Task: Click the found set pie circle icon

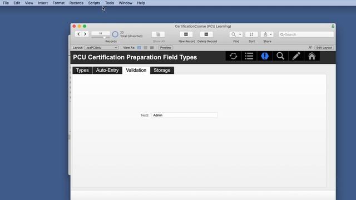Action: tap(115, 34)
